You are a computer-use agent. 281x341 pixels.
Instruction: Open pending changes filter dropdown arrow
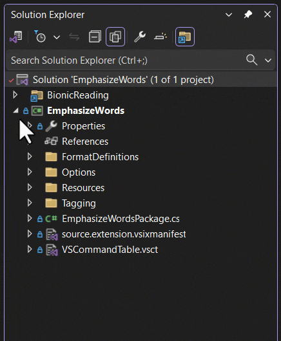pos(57,37)
